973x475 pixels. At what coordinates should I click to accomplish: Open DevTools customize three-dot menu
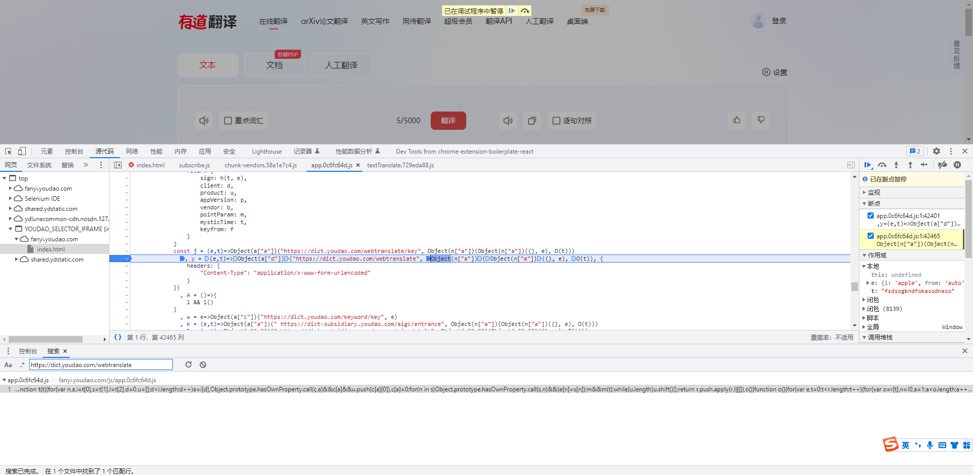951,151
